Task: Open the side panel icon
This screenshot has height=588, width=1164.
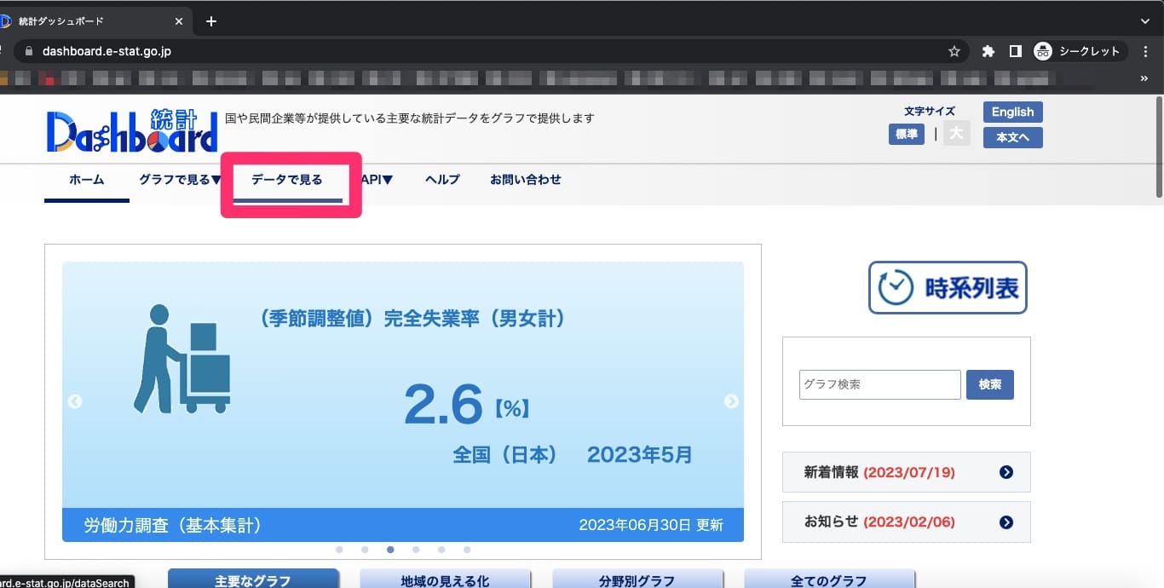Action: (x=1015, y=51)
